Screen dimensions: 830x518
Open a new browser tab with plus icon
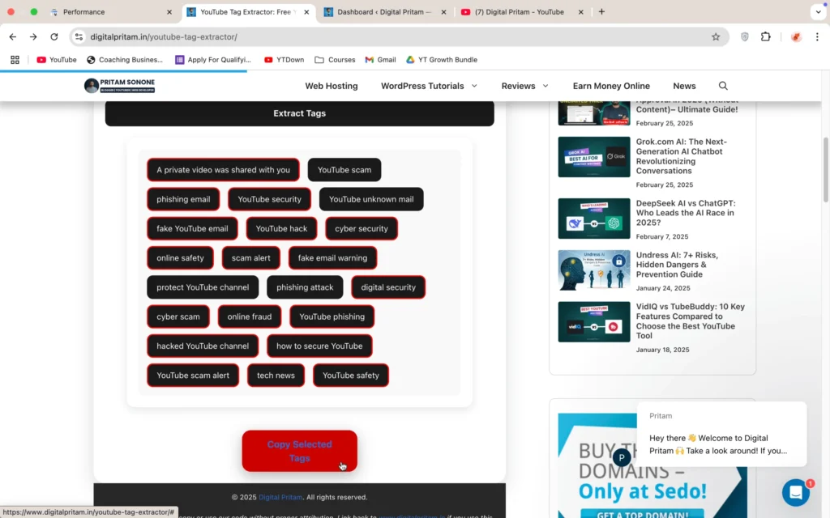click(601, 12)
